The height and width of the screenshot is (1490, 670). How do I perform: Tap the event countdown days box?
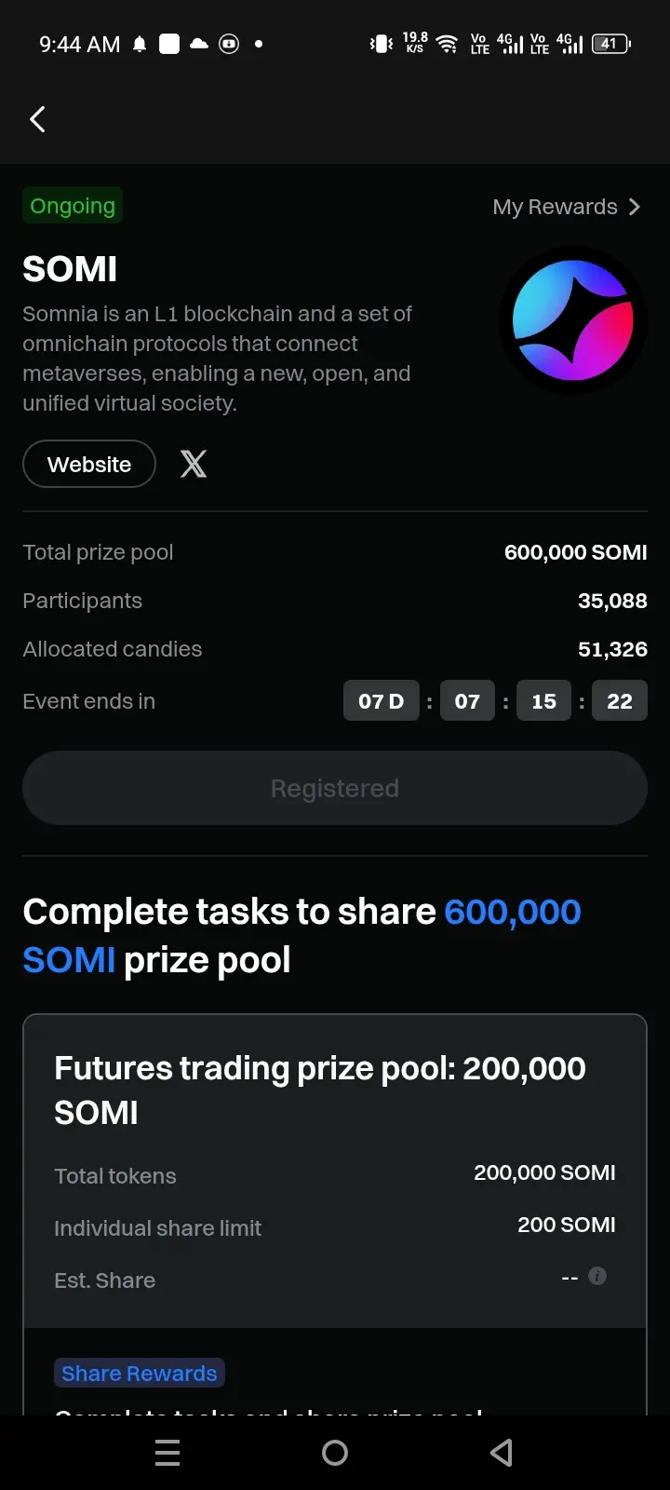tap(382, 701)
